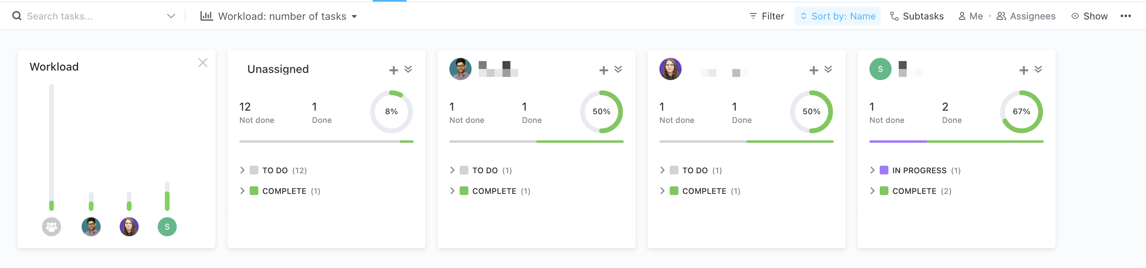Click the 67% progress ring
The width and height of the screenshot is (1146, 268).
1021,112
